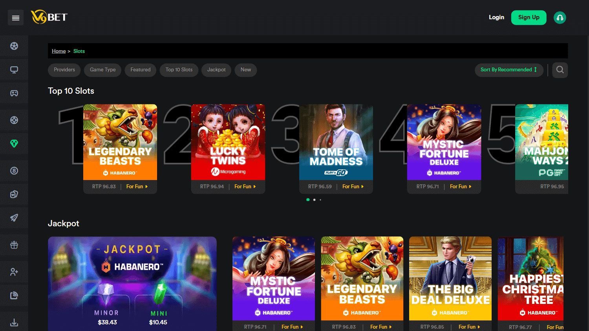Viewport: 589px width, 331px height.
Task: Open Happiest Christmas Tree thumbnail
Action: point(530,278)
